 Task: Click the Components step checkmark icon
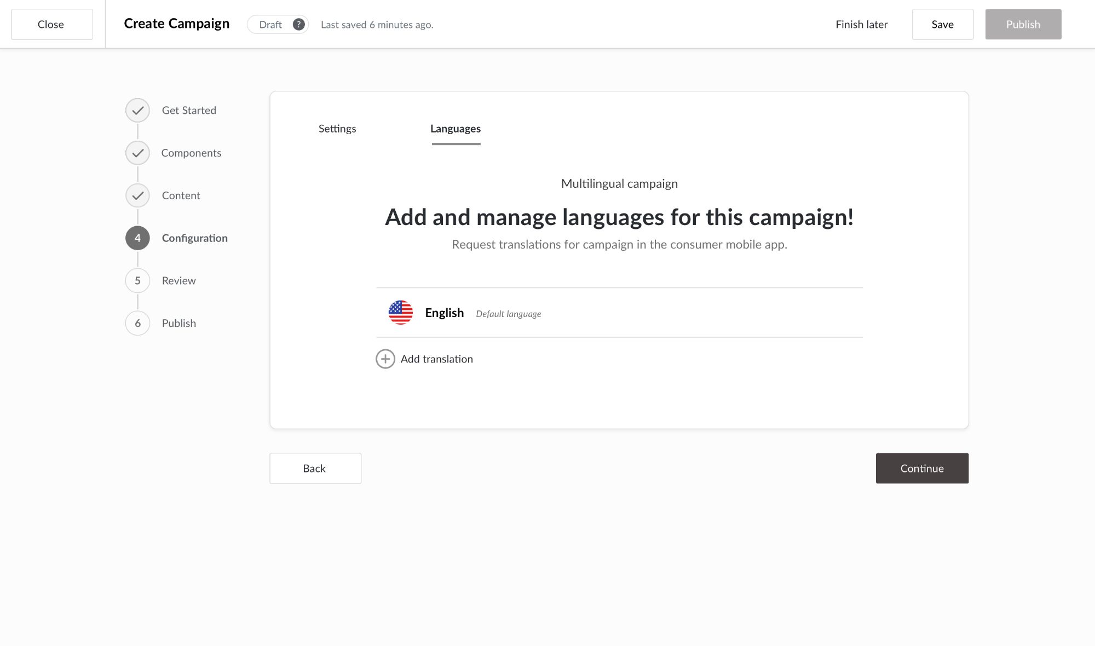click(x=137, y=153)
